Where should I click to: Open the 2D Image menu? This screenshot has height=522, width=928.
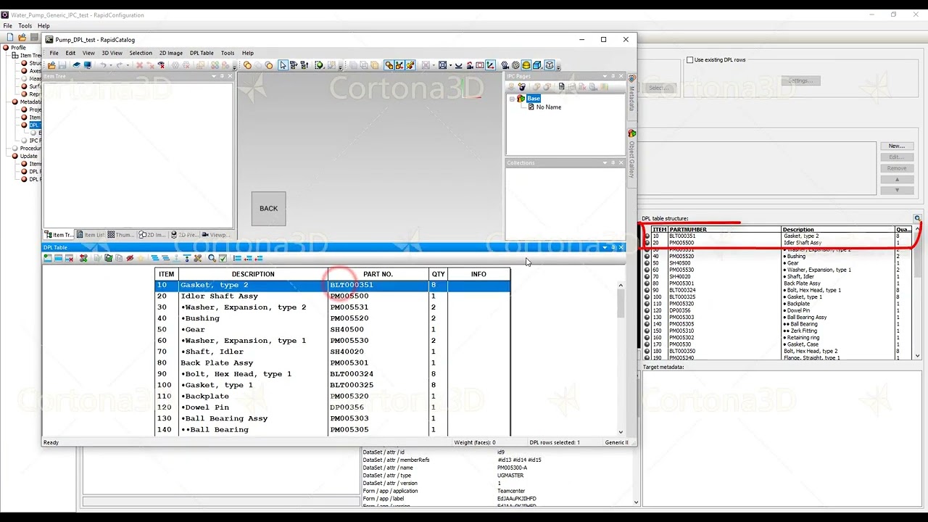pos(171,53)
